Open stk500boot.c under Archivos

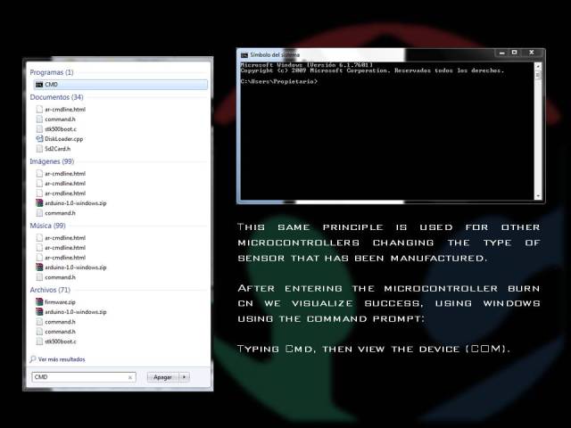click(56, 342)
